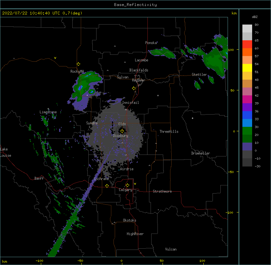Viewport: 271px width, 265px height.
Task: Click the Banff label
Action: point(39,178)
